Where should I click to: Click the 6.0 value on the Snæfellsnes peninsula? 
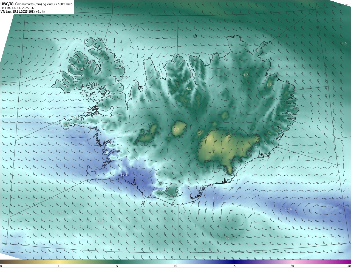coord(66,125)
